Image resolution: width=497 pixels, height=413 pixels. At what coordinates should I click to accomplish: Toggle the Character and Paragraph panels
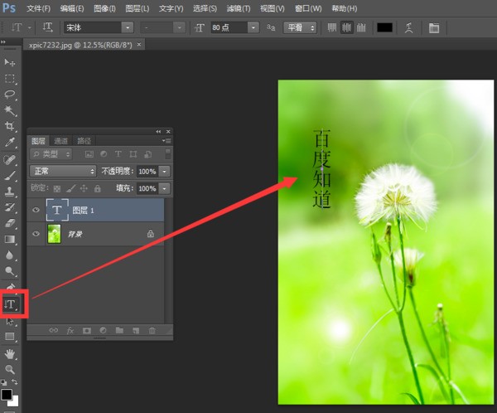pyautogui.click(x=433, y=28)
